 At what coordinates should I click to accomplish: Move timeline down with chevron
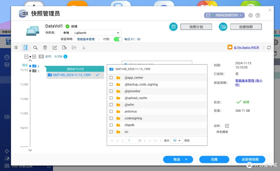(x=30, y=150)
